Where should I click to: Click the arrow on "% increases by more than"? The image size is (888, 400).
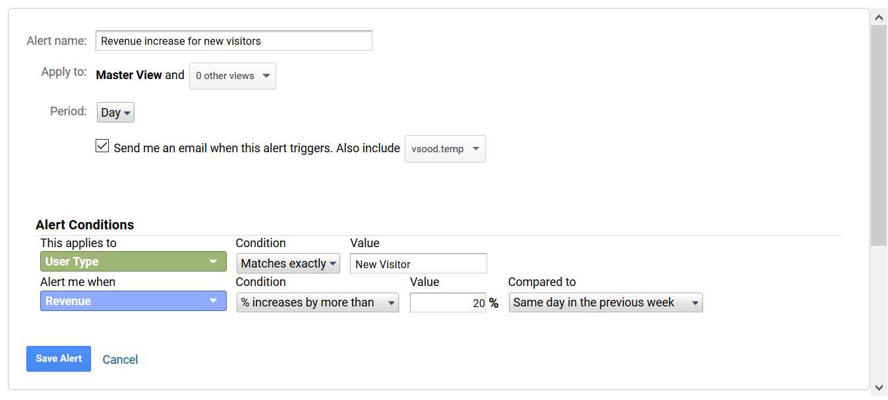[x=392, y=302]
